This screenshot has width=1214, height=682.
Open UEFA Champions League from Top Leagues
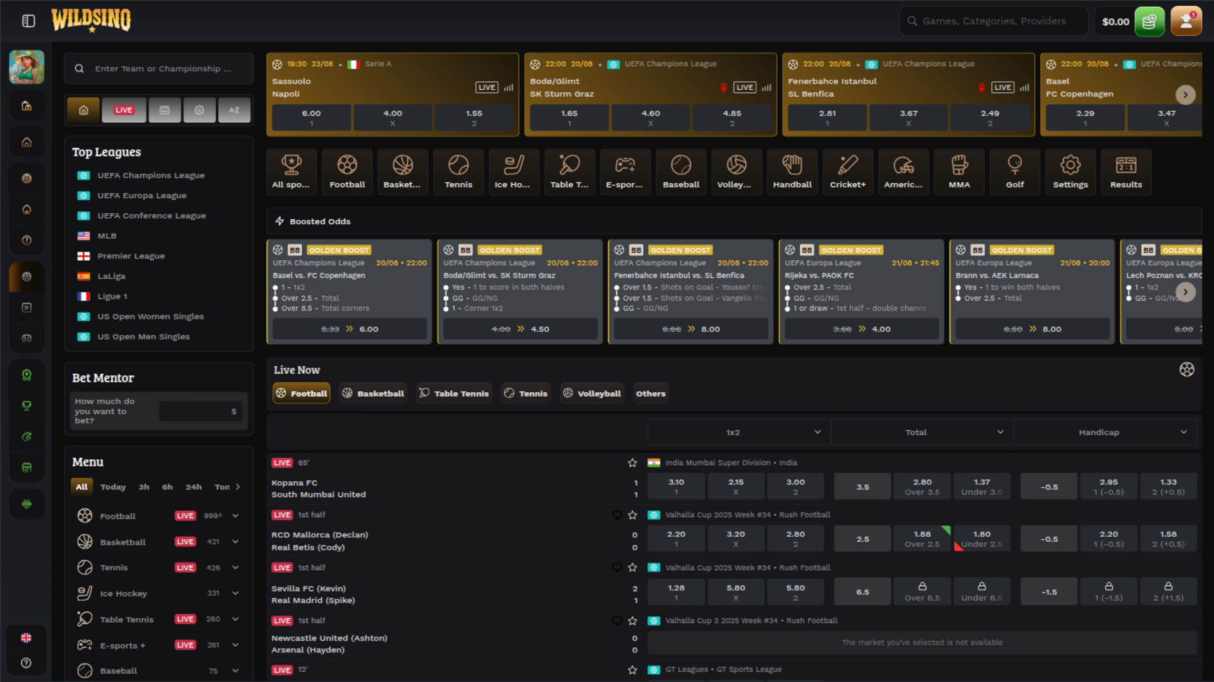[x=151, y=175]
